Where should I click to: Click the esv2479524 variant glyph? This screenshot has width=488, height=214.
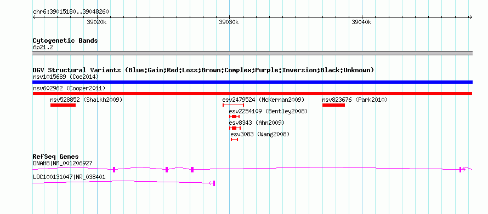[x=233, y=105]
